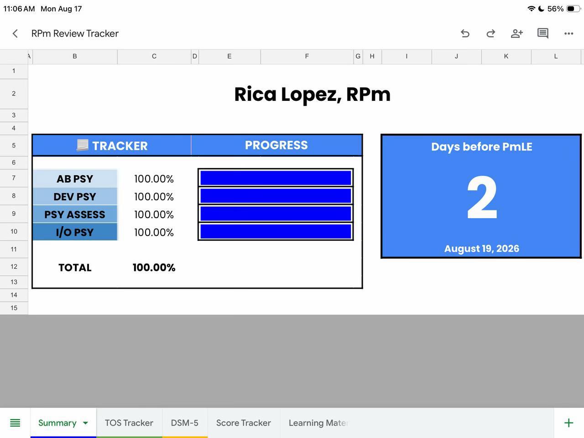The width and height of the screenshot is (584, 438).
Task: Select column E header
Action: pos(229,56)
